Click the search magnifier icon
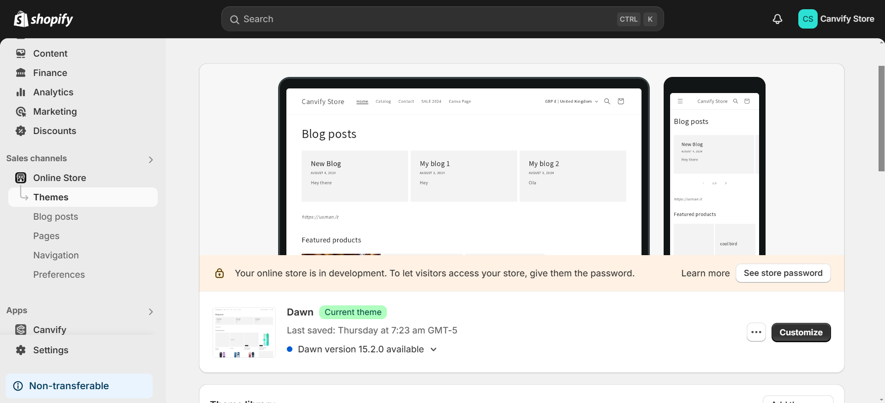Screen dimensions: 885x403 point(234,19)
